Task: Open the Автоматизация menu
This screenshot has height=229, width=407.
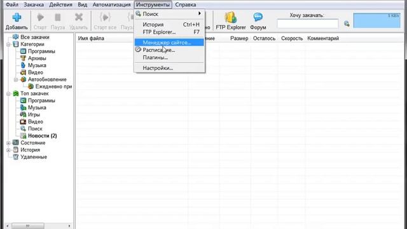Action: coord(111,4)
